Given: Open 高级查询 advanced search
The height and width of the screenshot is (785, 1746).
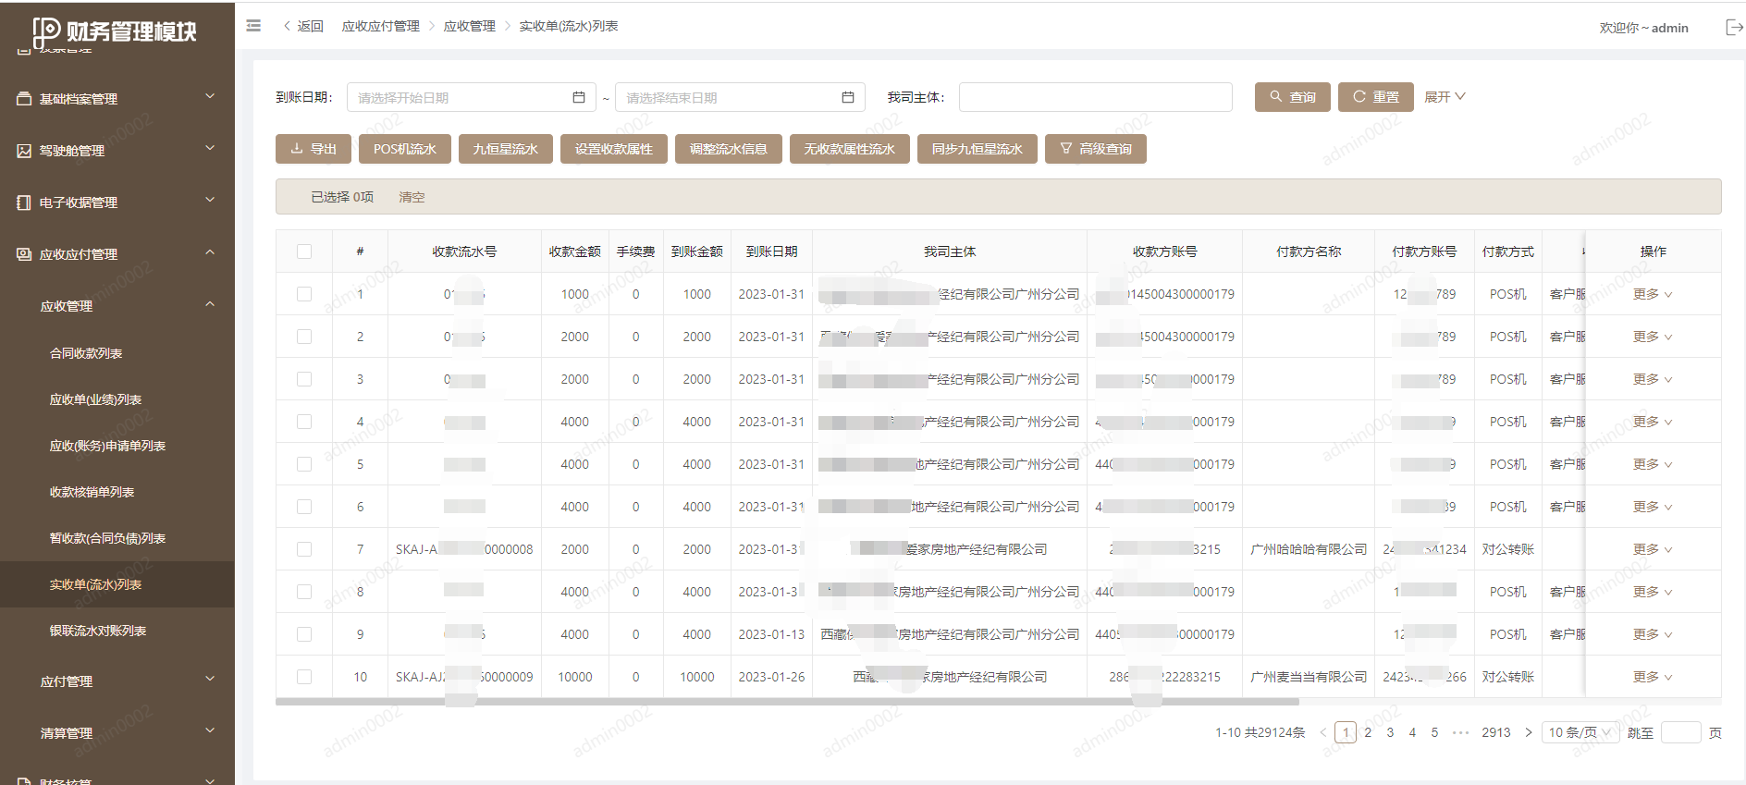Looking at the screenshot, I should 1096,149.
